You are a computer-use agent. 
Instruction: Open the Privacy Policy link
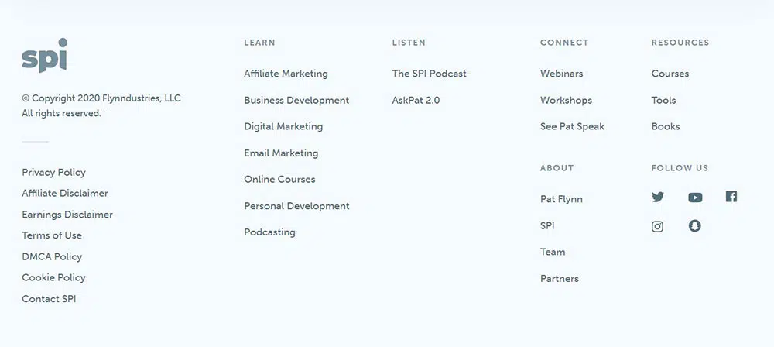tap(53, 172)
